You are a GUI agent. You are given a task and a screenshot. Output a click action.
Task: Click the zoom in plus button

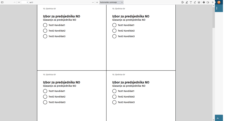(x=97, y=2)
